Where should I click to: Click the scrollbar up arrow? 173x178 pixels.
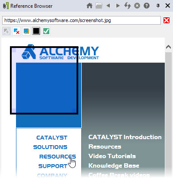(168, 47)
